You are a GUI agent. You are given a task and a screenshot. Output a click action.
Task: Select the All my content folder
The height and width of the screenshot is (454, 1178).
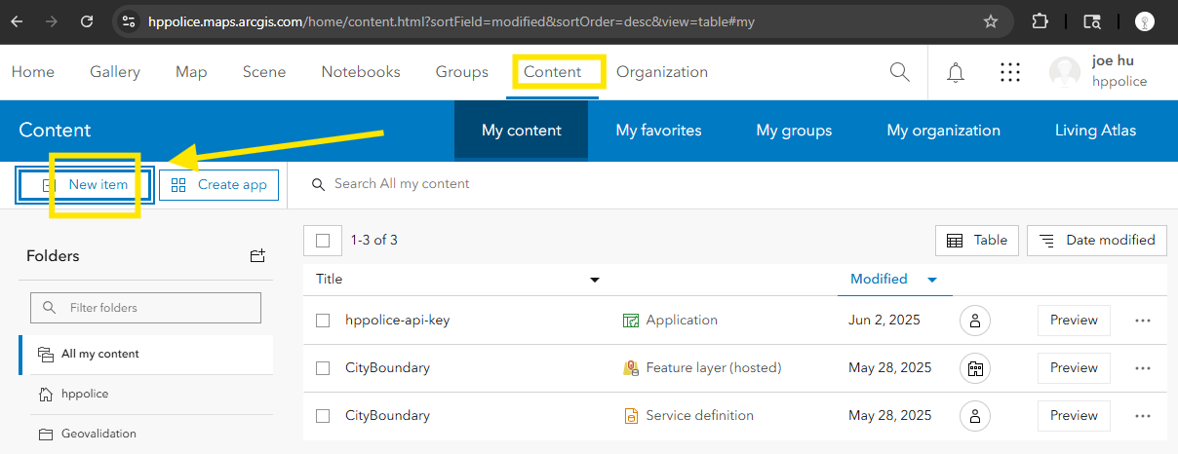point(146,355)
